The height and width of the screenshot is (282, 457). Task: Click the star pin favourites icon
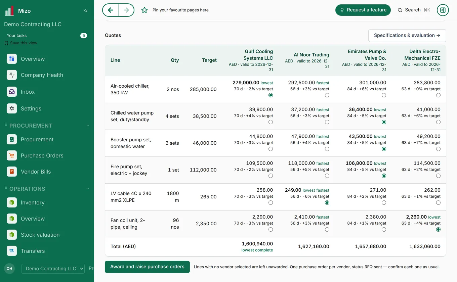(144, 10)
